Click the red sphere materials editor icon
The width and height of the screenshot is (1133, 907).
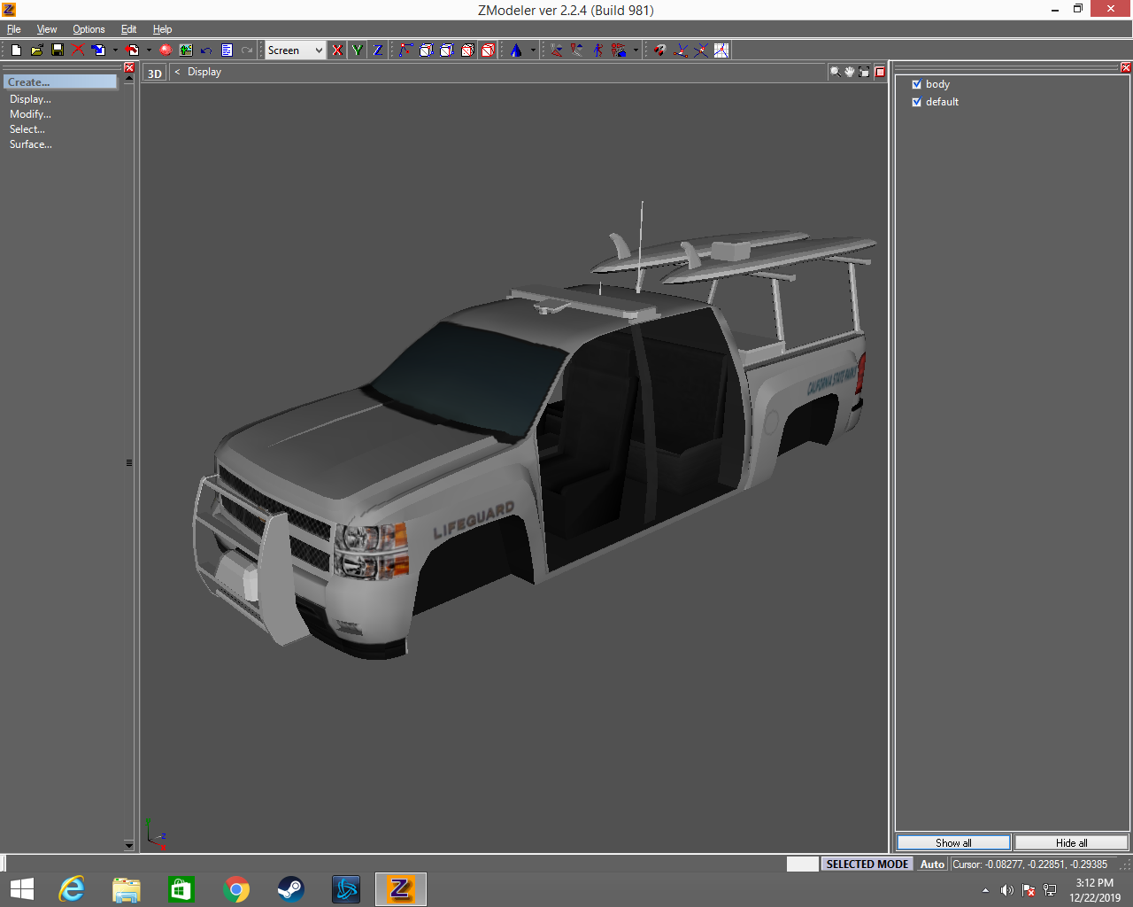coord(166,50)
